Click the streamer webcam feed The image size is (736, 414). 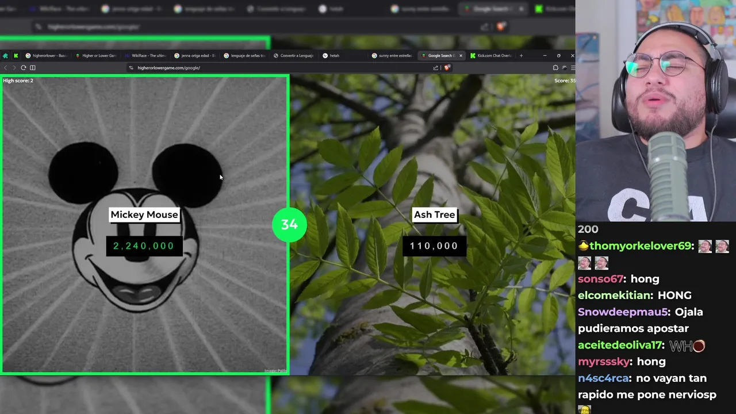(x=655, y=110)
